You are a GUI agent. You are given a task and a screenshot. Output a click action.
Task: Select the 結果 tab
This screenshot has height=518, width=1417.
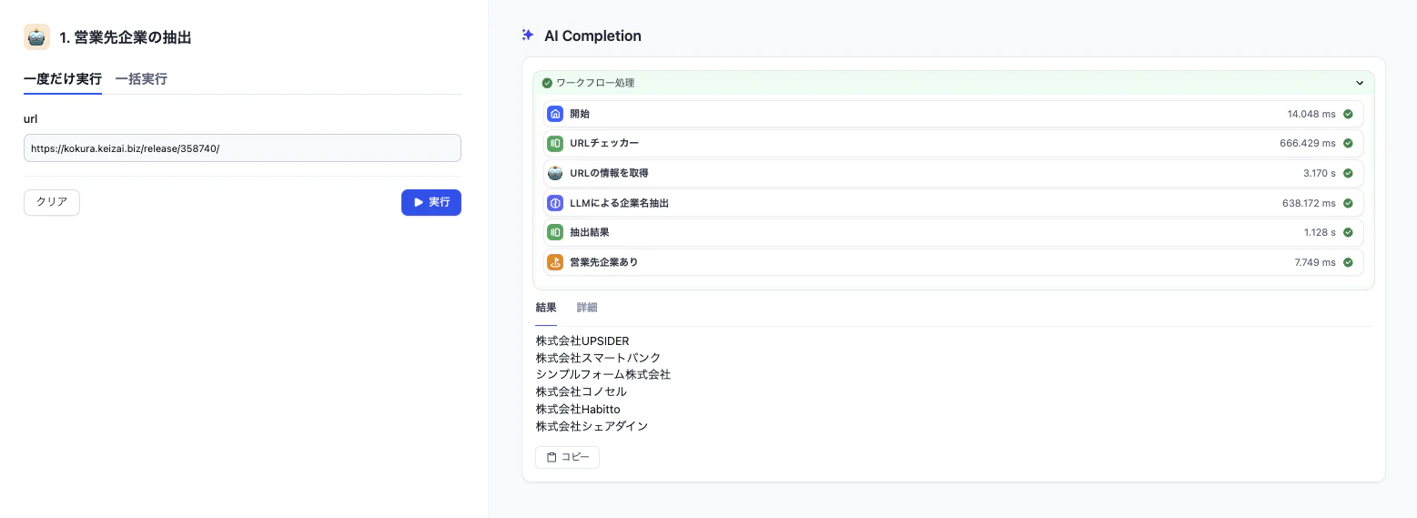546,308
